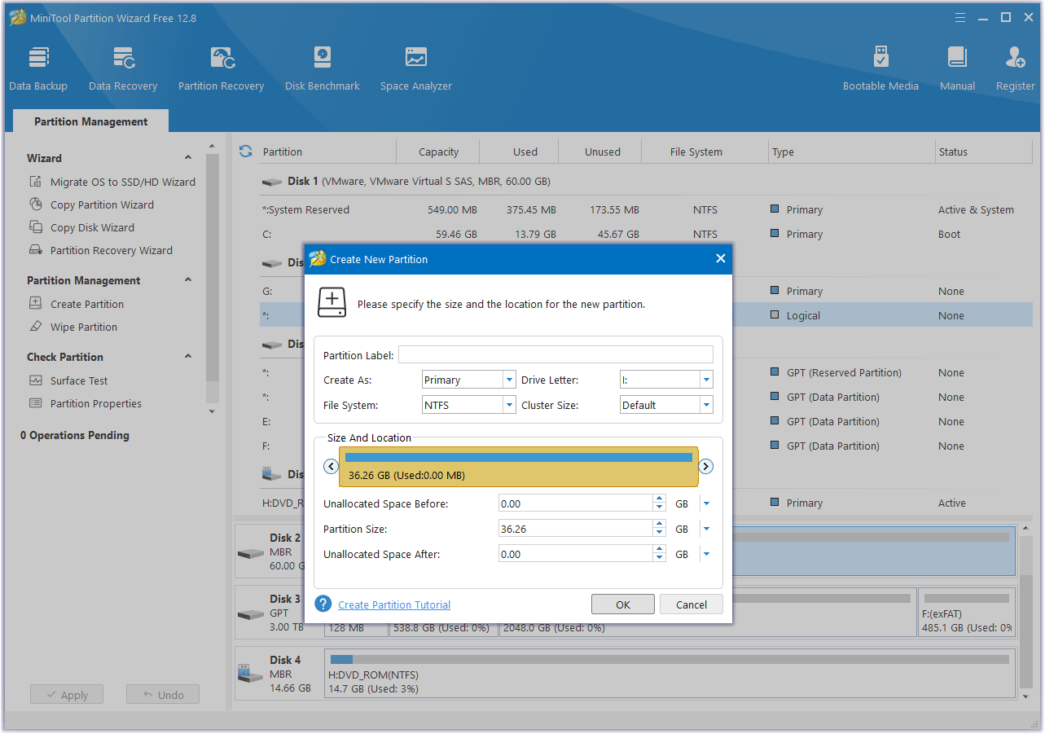This screenshot has width=1045, height=734.
Task: Collapse the Check Partition section
Action: pyautogui.click(x=188, y=357)
